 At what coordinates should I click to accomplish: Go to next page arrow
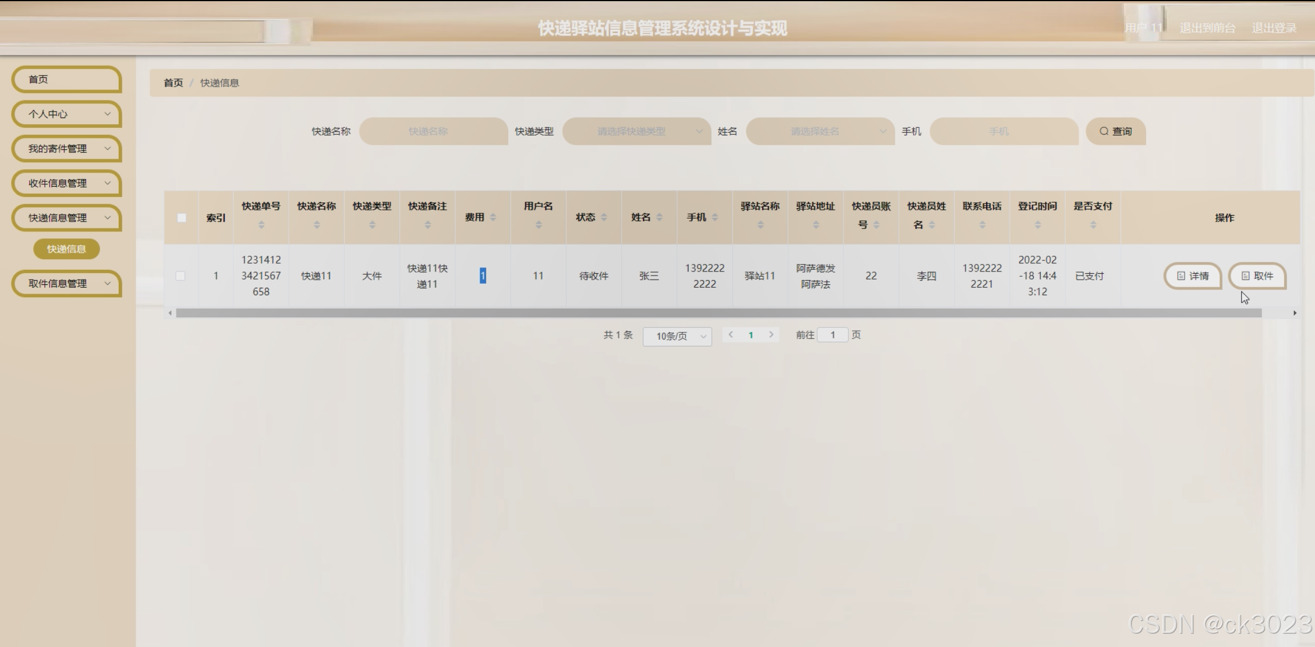click(771, 335)
